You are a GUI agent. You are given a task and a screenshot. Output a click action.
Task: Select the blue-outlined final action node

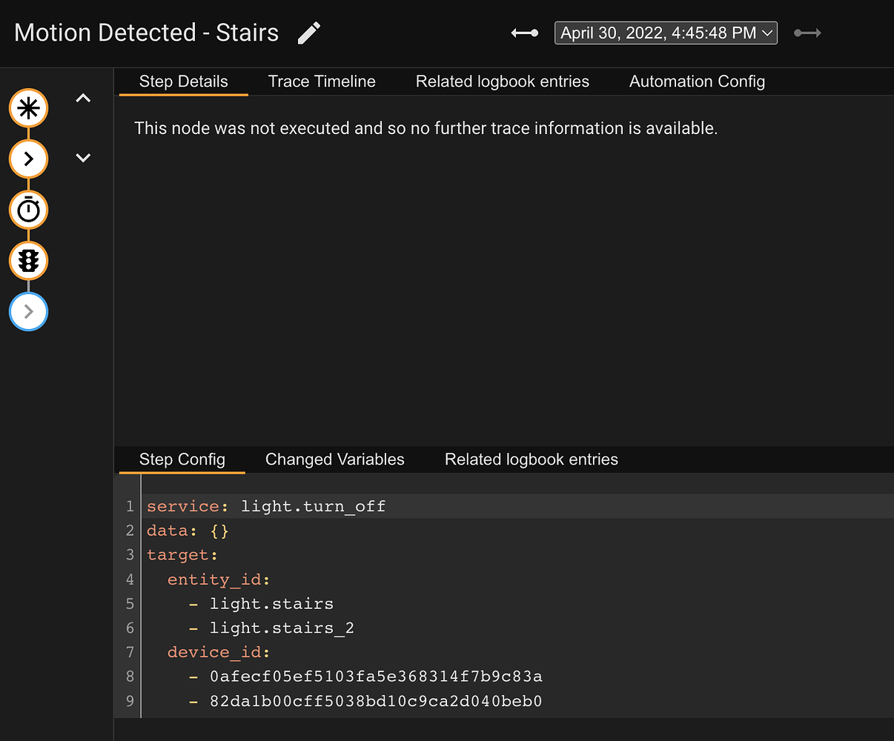[x=28, y=312]
